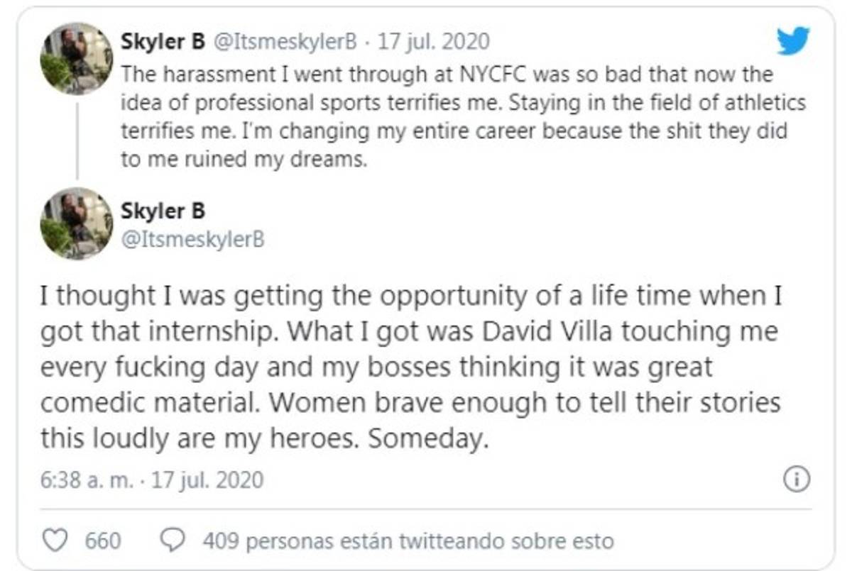Click the @ItsmeskylerB handle under the second name

coord(192,239)
